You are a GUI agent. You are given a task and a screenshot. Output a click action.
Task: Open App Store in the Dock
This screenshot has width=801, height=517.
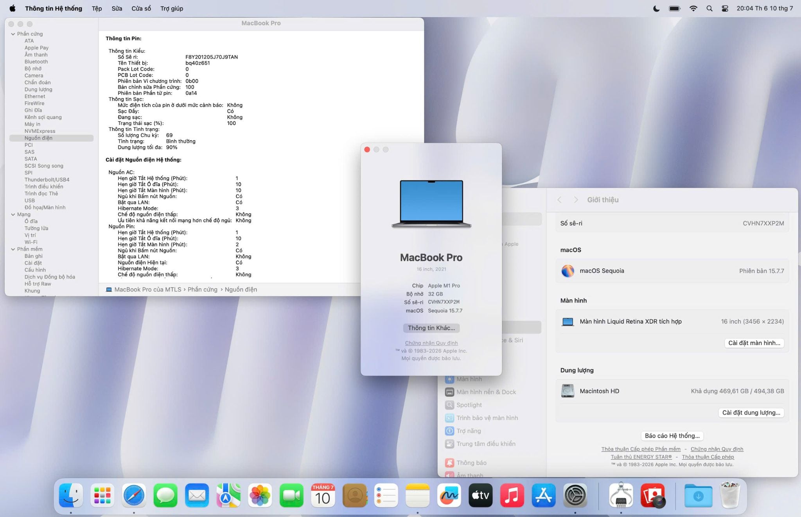pos(544,495)
